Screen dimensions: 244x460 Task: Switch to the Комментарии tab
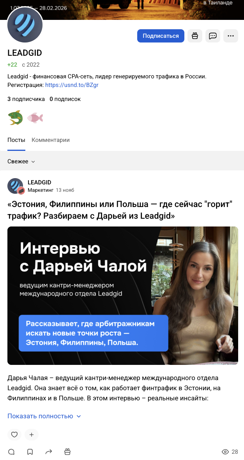tap(51, 140)
